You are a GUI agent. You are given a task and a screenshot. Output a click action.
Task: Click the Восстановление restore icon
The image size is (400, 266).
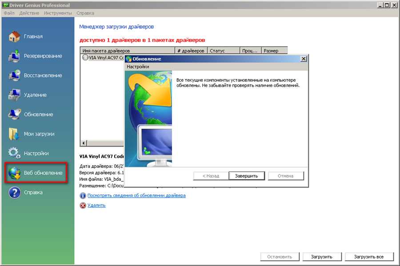coord(14,75)
